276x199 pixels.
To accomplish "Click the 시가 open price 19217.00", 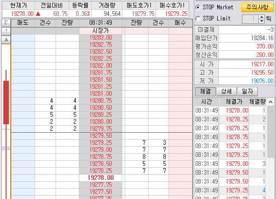I will tap(262, 64).
